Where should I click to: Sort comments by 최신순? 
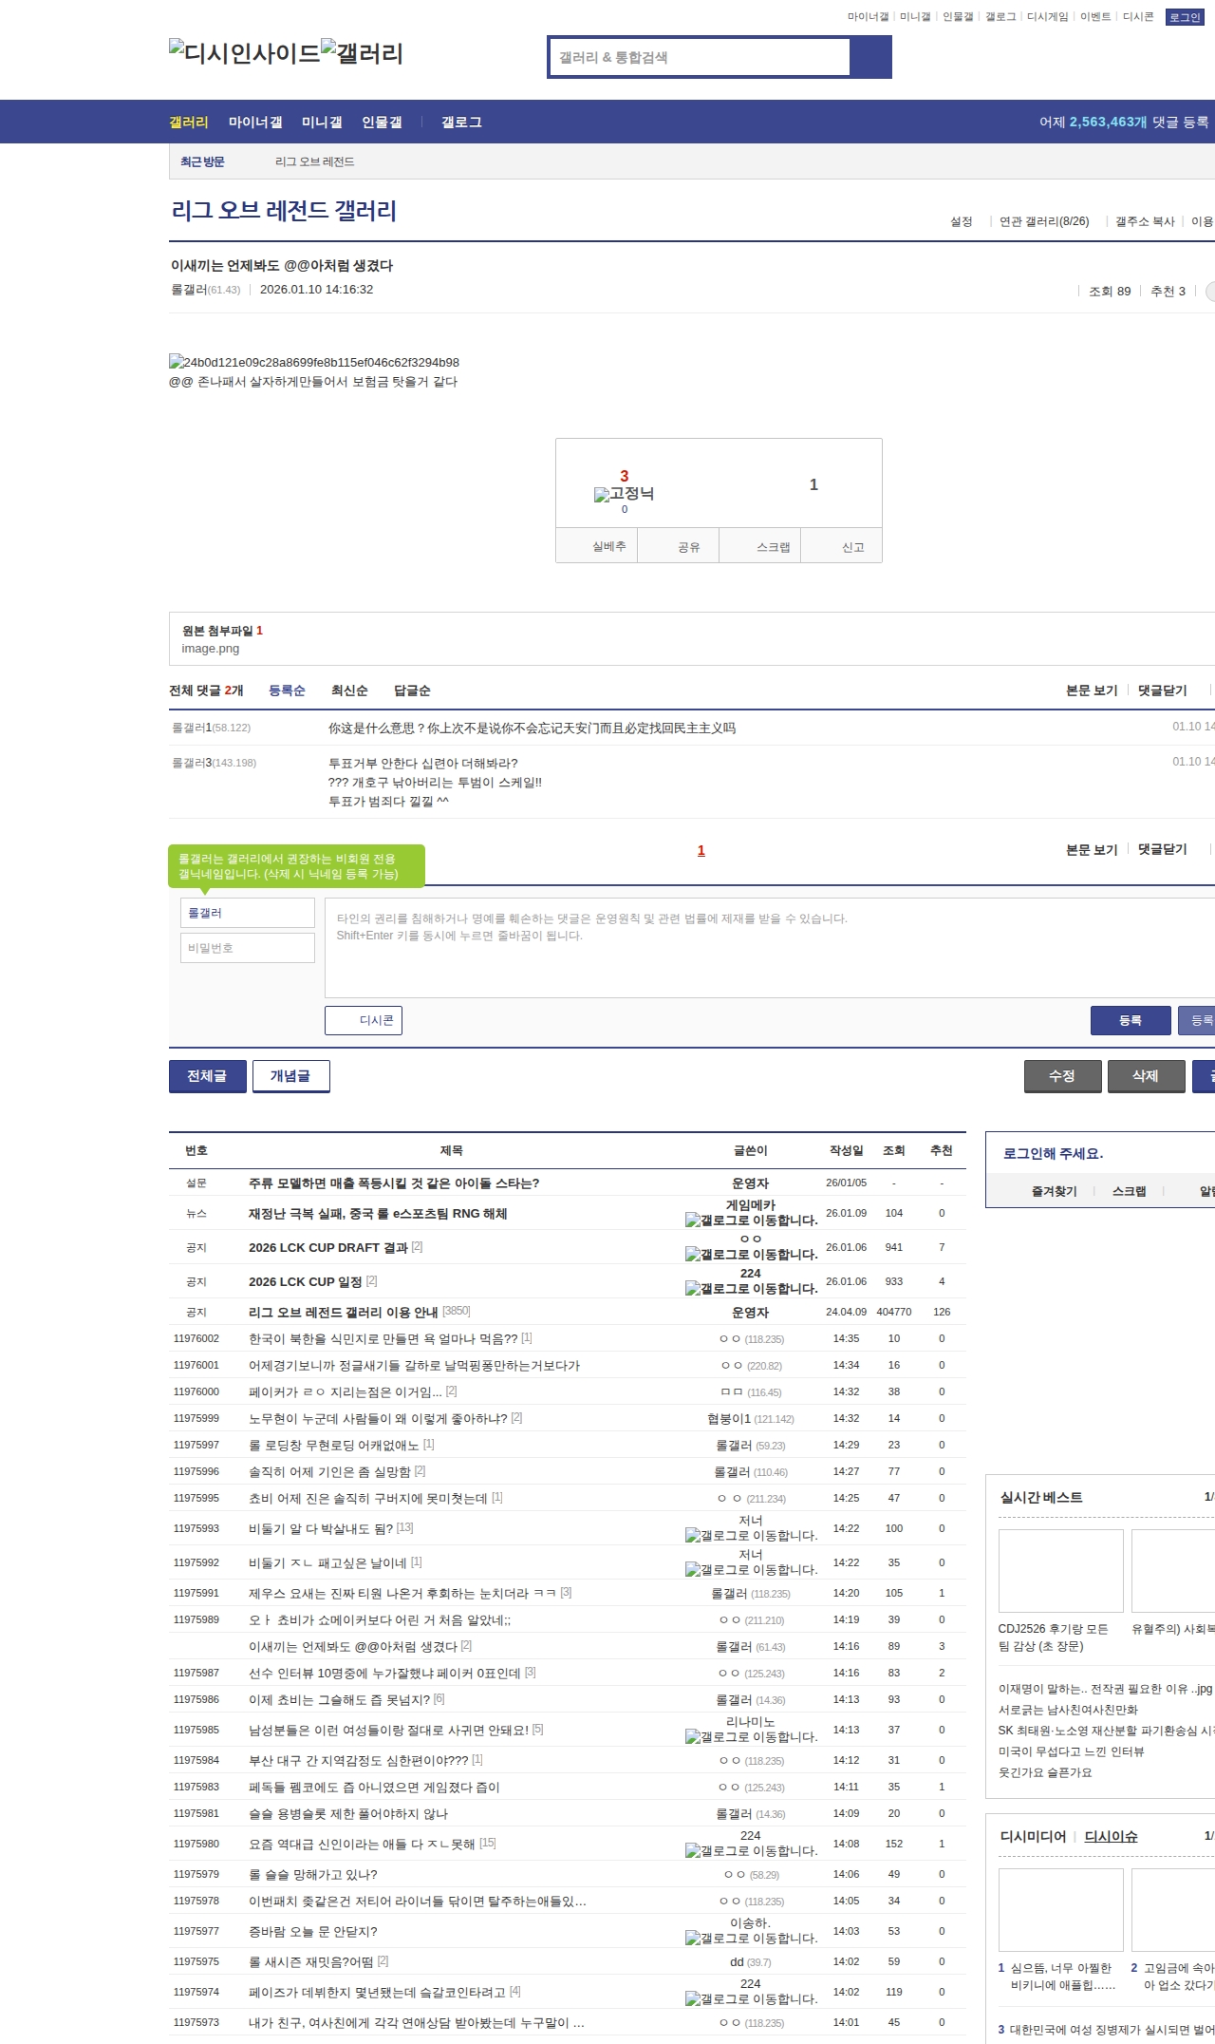[x=349, y=691]
